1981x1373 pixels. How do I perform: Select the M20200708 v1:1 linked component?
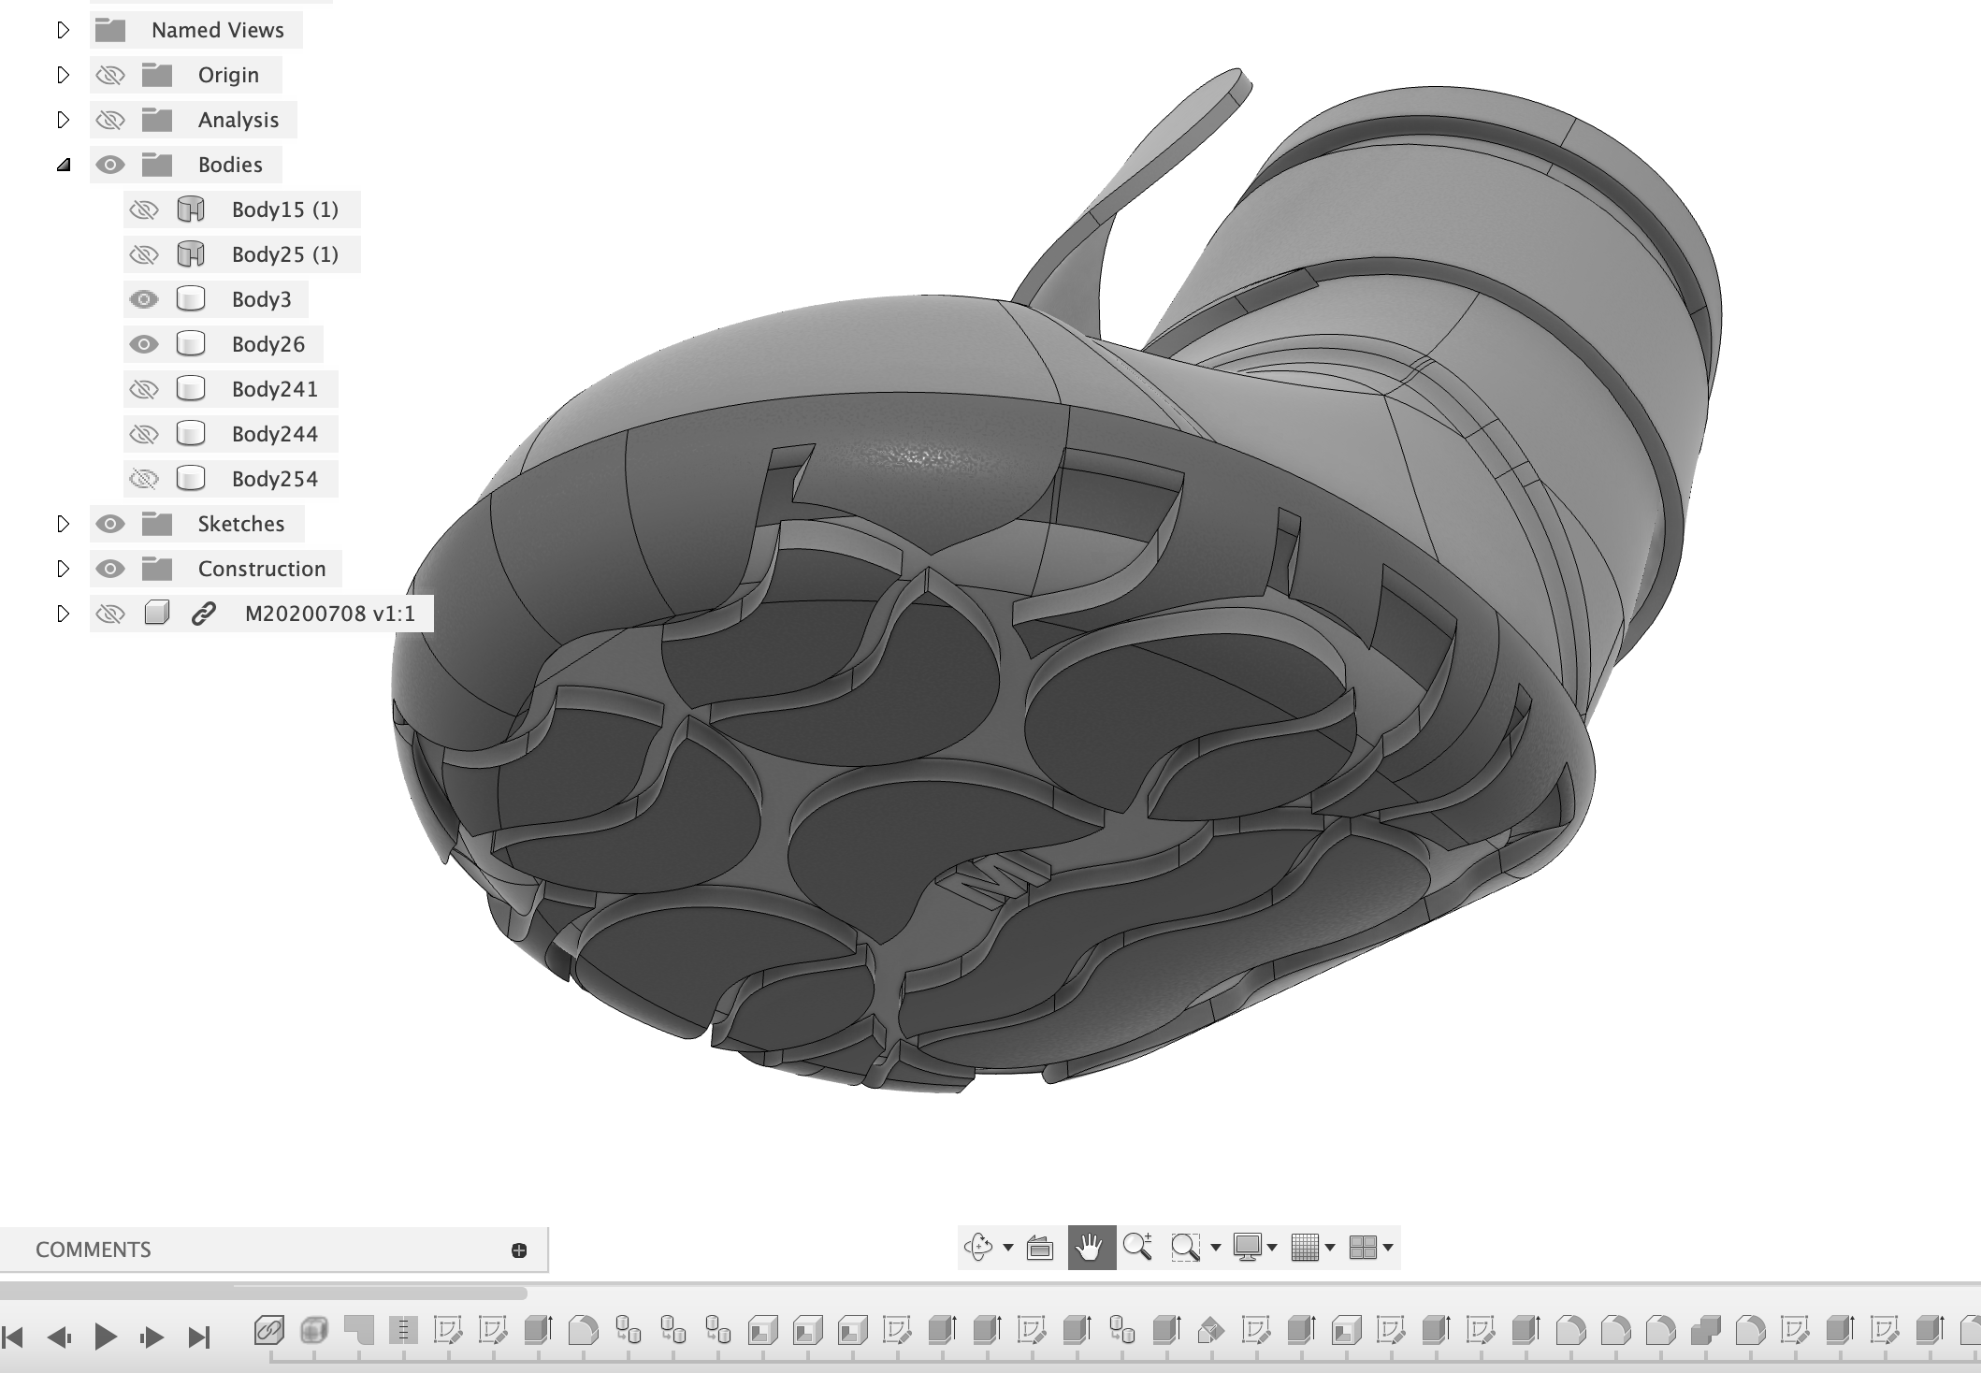(329, 614)
